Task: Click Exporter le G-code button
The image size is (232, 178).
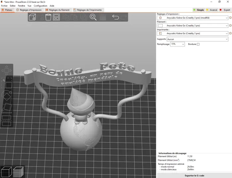Action: point(194,175)
